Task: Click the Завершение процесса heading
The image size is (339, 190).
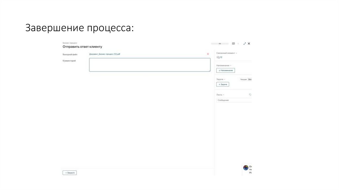Action: tap(79, 28)
